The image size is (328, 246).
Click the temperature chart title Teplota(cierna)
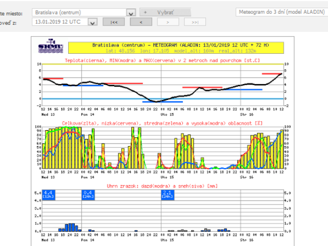point(162,60)
